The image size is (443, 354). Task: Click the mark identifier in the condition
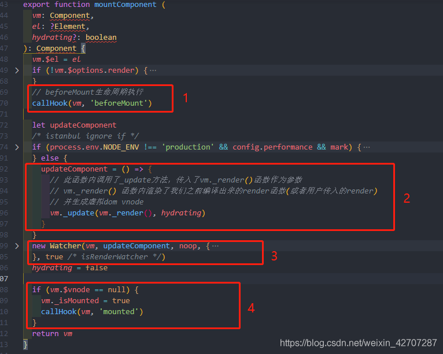339,147
